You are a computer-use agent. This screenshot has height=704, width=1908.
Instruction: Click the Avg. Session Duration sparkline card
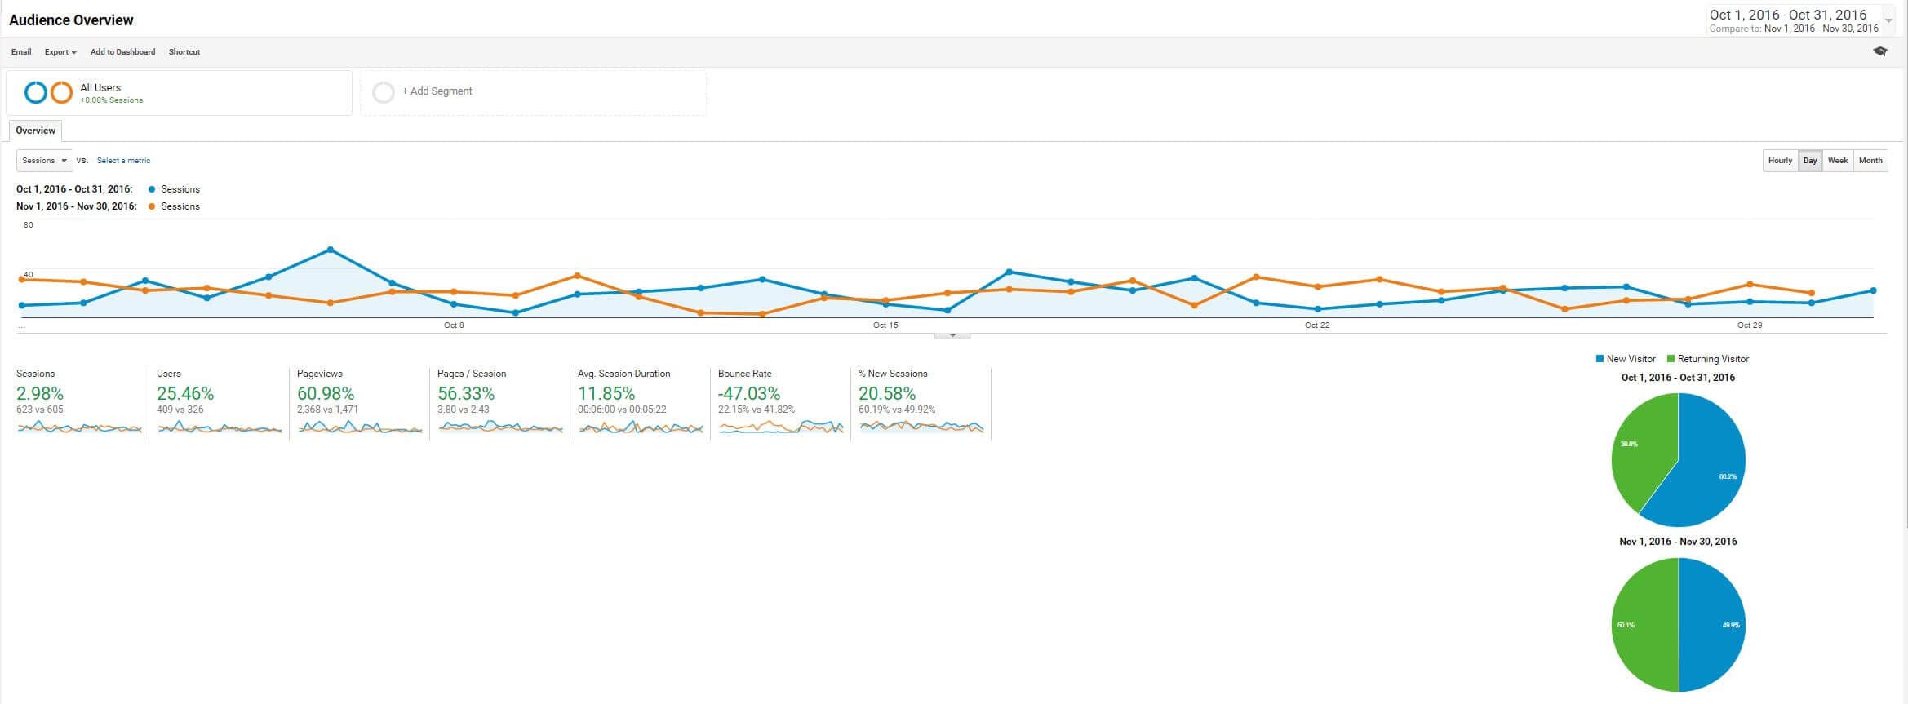[x=641, y=403]
